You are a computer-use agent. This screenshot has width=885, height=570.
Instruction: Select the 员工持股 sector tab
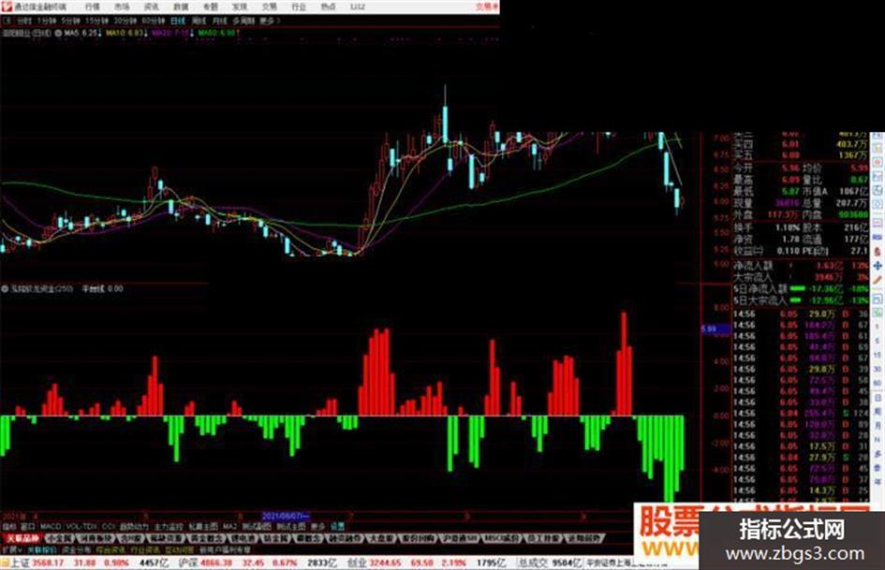pos(542,538)
